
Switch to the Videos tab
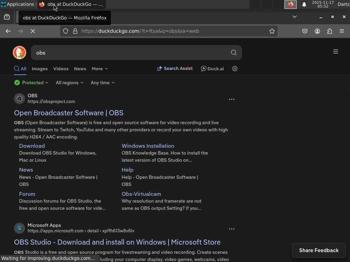(61, 69)
